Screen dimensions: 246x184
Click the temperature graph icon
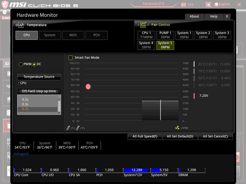[21, 25]
